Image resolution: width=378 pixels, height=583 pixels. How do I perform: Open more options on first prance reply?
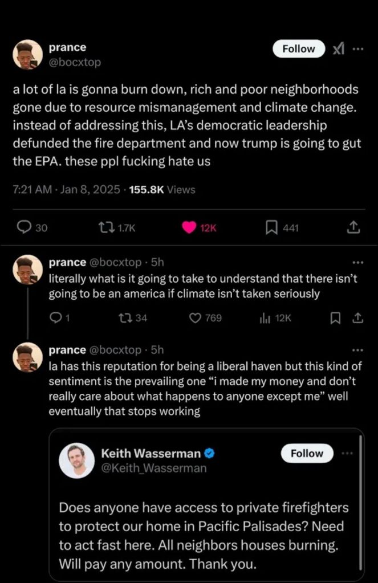click(358, 263)
